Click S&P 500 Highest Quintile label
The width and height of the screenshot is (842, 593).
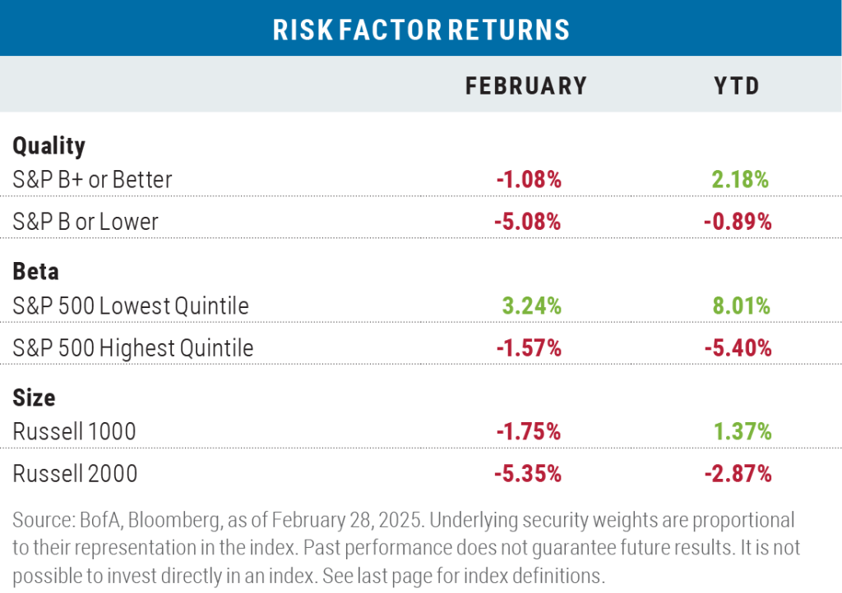[132, 348]
